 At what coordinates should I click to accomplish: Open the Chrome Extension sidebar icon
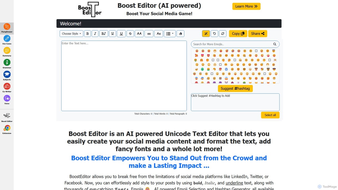click(7, 130)
